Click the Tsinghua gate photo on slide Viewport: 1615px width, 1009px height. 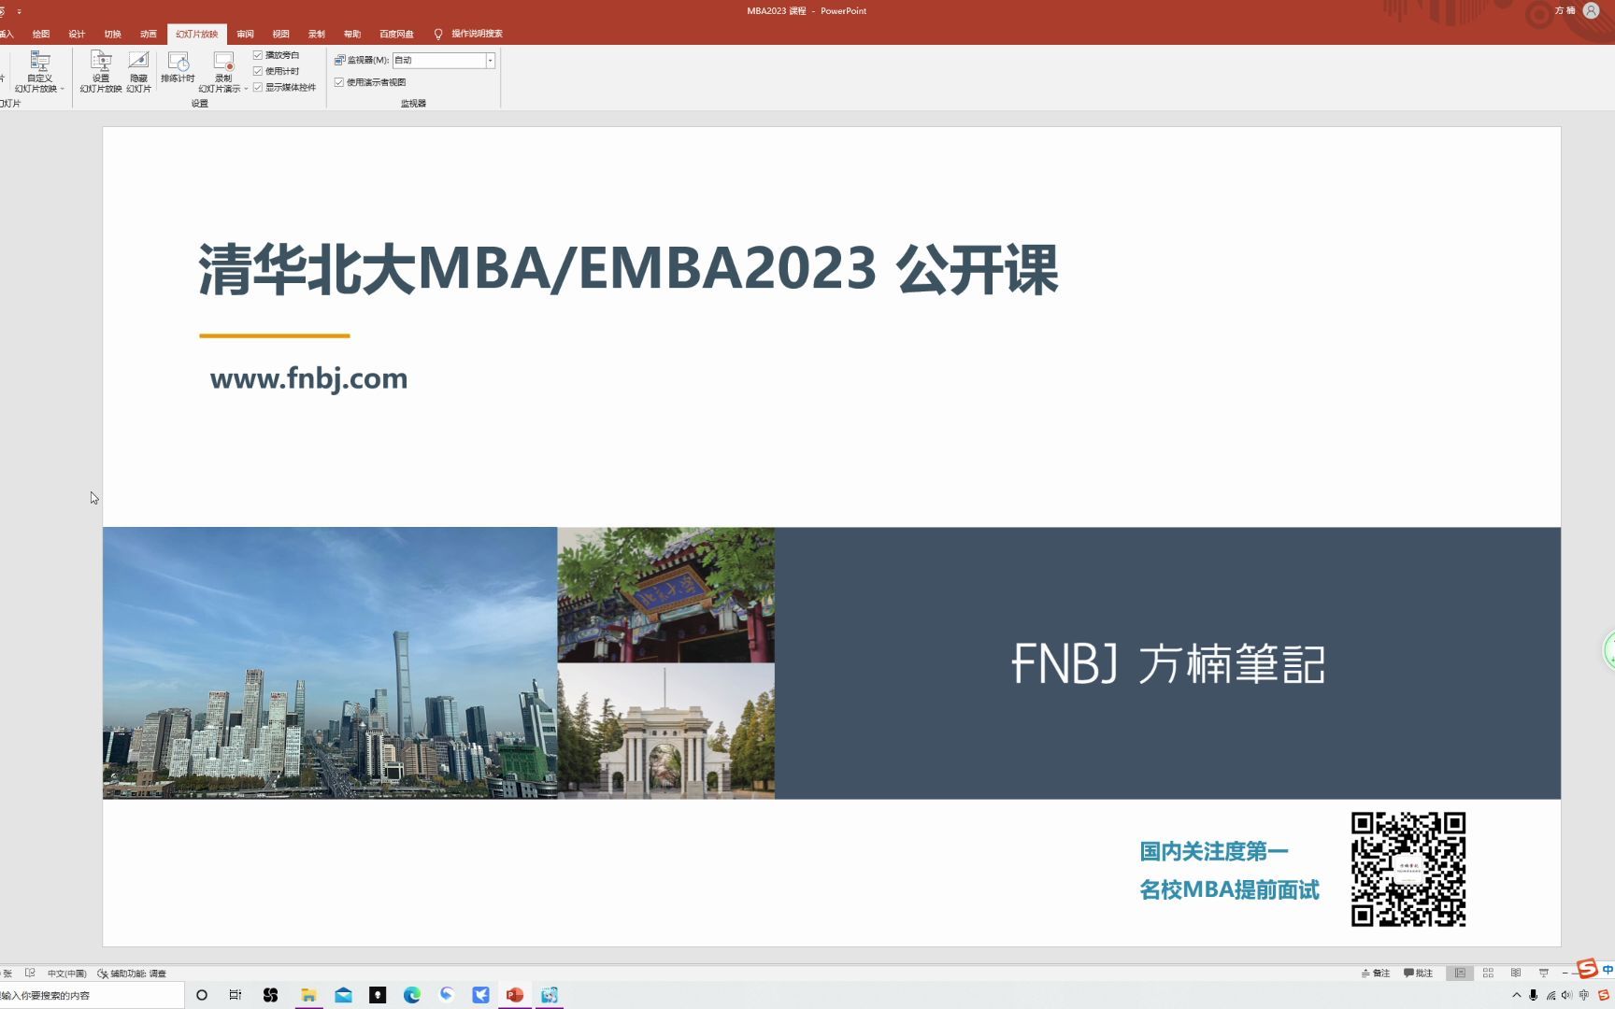665,732
